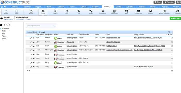
Task: Click the ConstructBase logo
Action: click(x=15, y=2)
